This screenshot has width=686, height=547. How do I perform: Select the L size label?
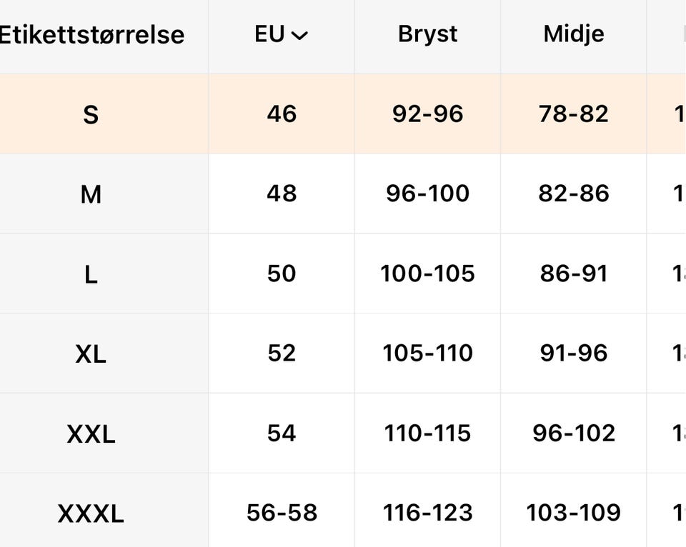(x=91, y=274)
